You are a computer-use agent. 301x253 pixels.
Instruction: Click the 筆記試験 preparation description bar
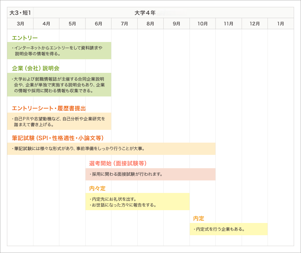[x=111, y=148]
